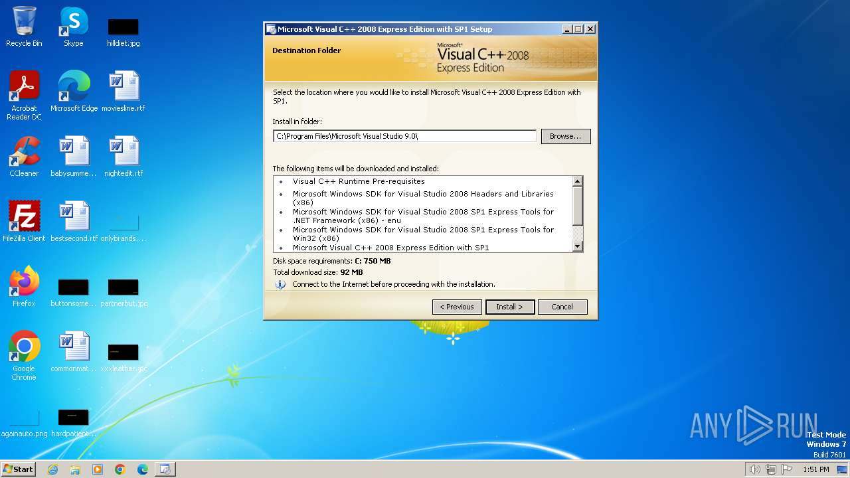The width and height of the screenshot is (850, 478).
Task: Launch the Microsoft Edge desktop shortcut
Action: tap(74, 91)
